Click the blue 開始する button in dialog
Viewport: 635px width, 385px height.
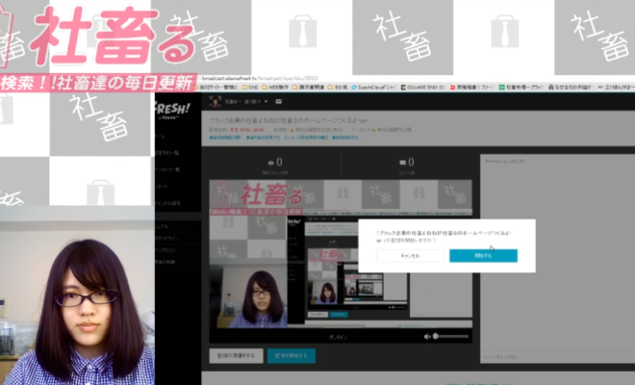483,256
